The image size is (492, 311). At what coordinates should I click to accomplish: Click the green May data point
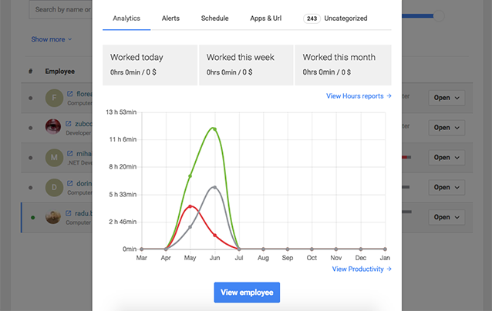click(x=190, y=176)
